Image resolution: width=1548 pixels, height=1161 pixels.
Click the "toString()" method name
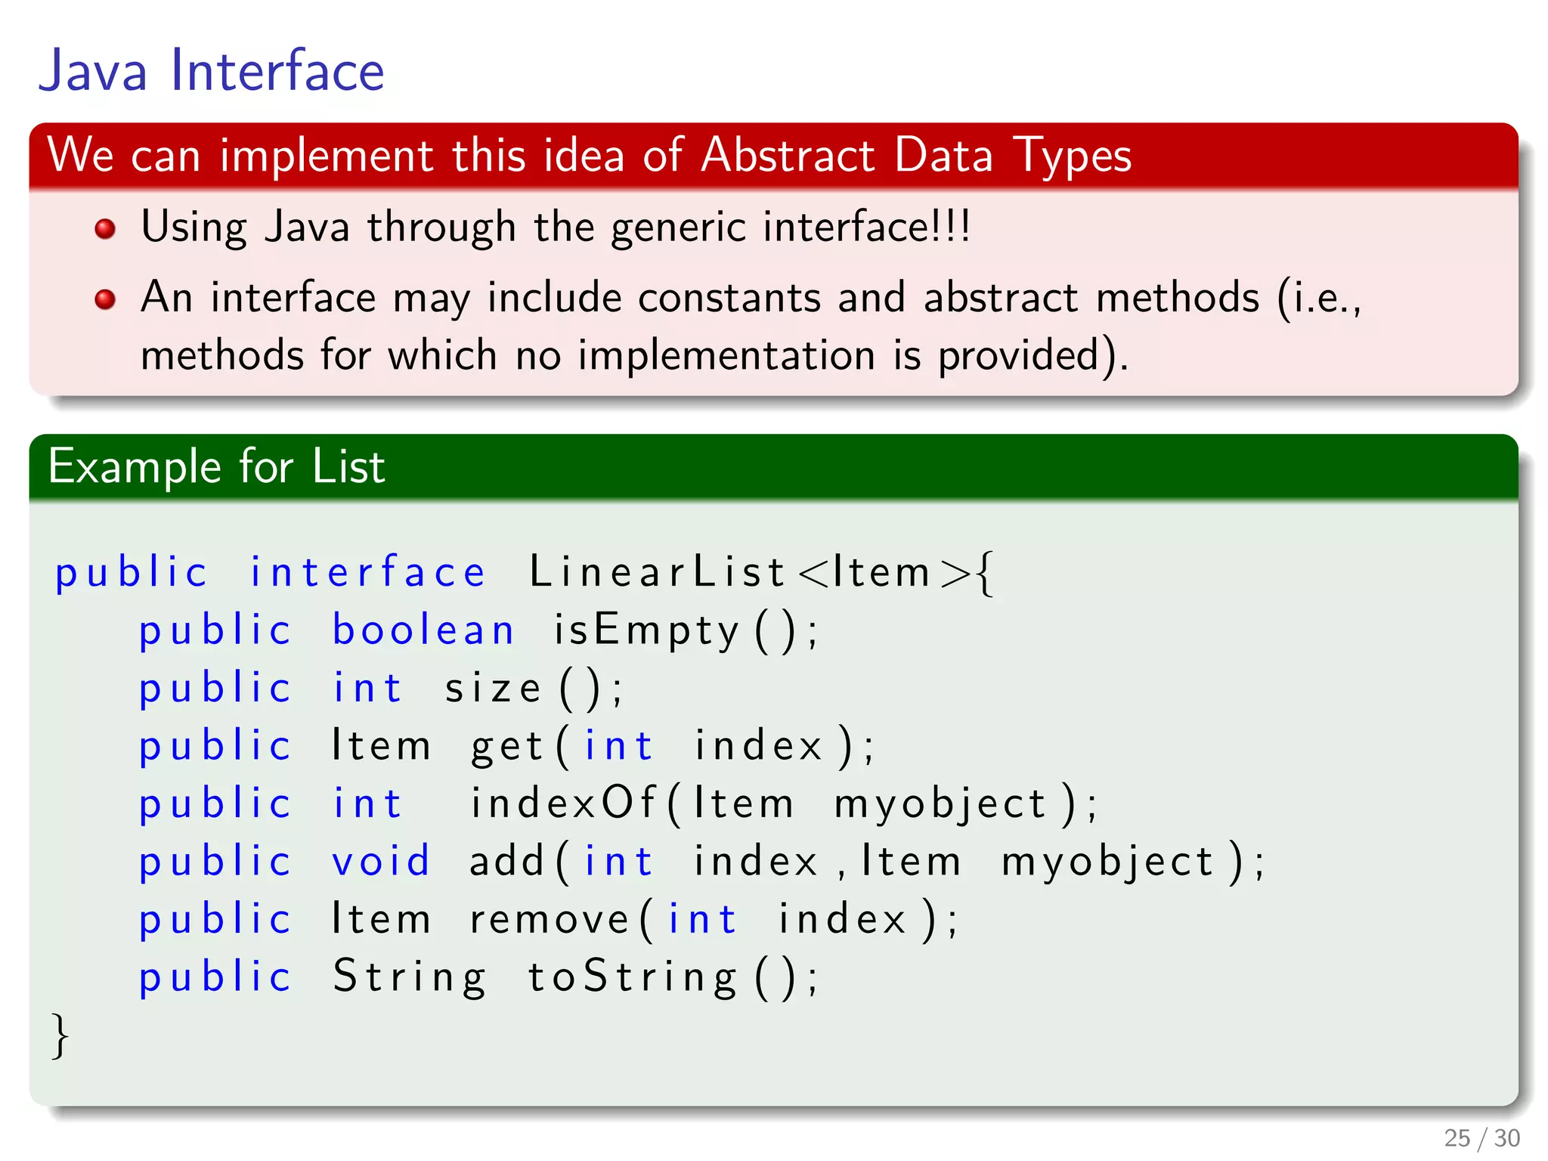671,977
